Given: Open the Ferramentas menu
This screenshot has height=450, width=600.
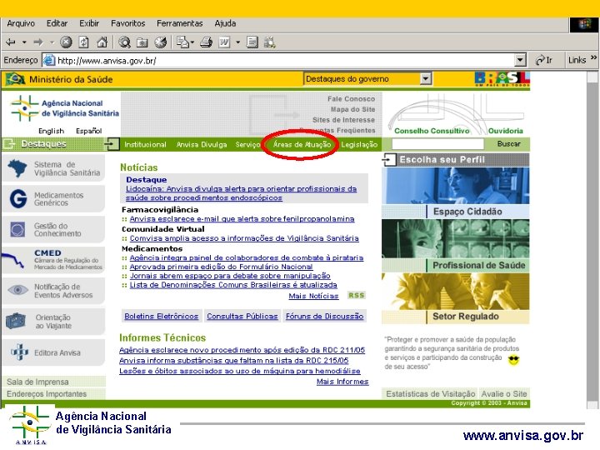Looking at the screenshot, I should [180, 23].
